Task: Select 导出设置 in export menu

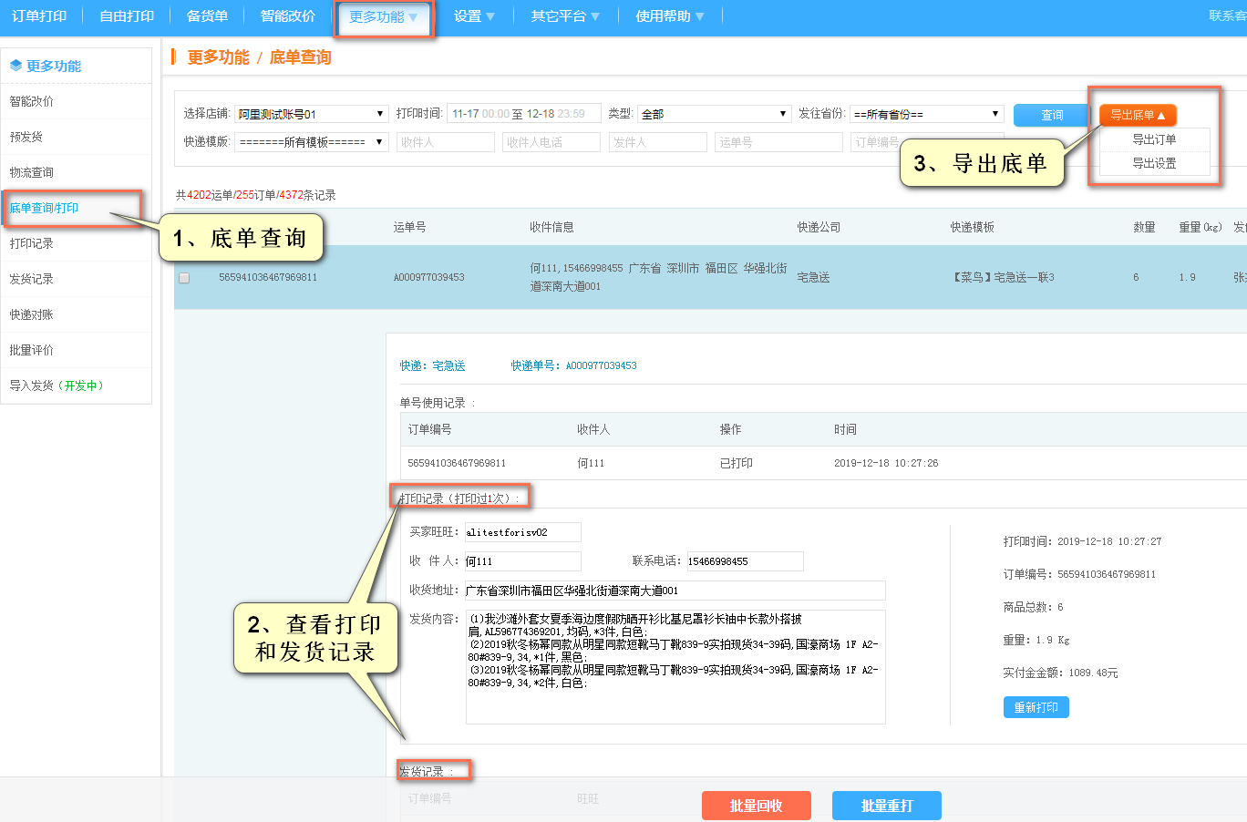Action: coord(1154,163)
